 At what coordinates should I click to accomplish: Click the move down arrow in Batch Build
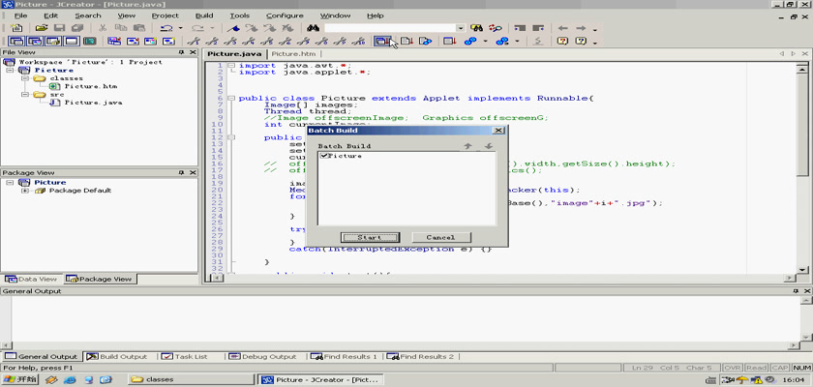click(488, 147)
